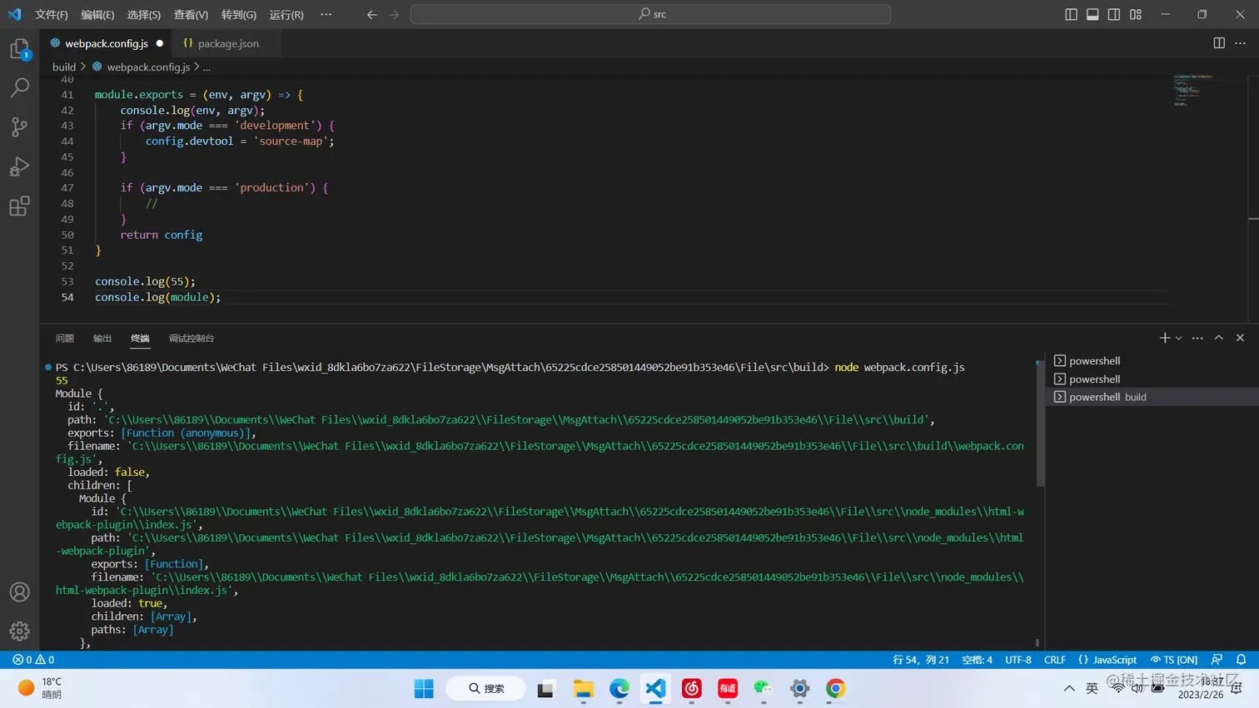Open the weather widget showing 18°C
Image resolution: width=1259 pixels, height=708 pixels.
[x=40, y=688]
